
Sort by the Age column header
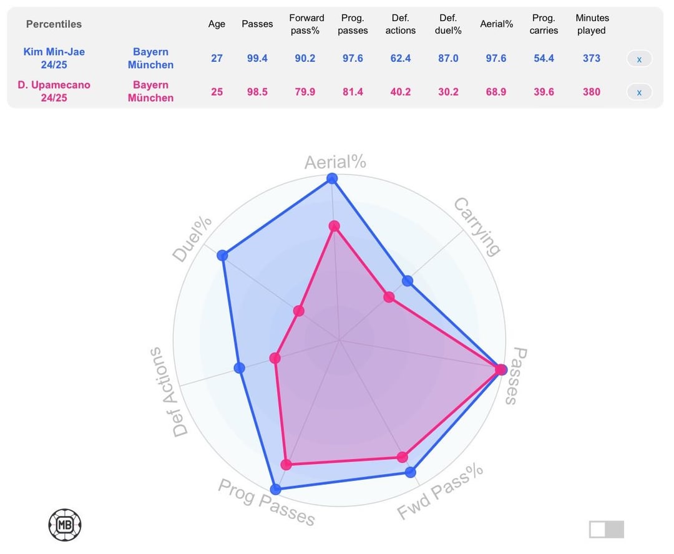tap(217, 24)
